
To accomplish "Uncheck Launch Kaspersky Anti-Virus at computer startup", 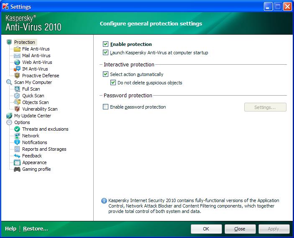I will point(105,53).
